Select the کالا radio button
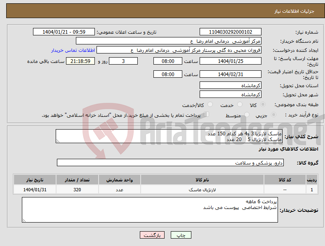The width and height of the screenshot is (325, 246). pyautogui.click(x=263, y=104)
